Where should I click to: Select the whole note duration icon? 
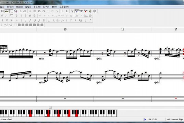coord(17,20)
